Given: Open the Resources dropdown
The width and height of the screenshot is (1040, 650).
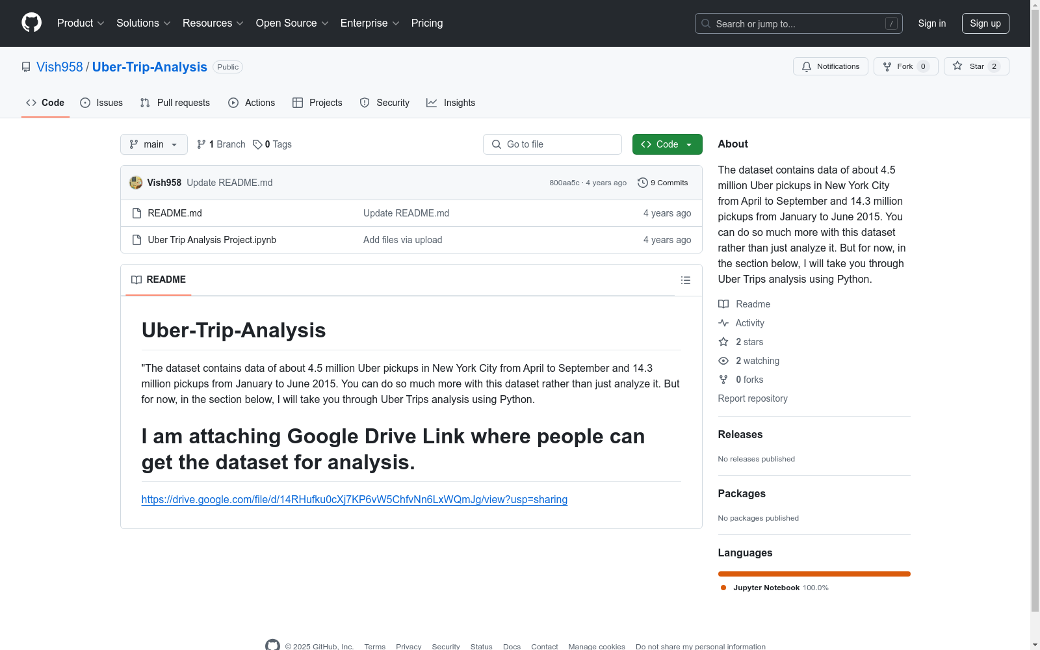Looking at the screenshot, I should (213, 23).
